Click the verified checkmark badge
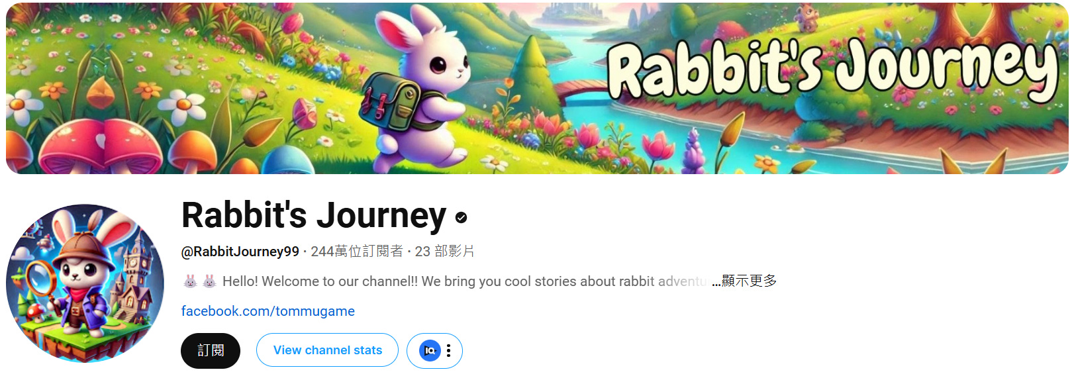 (x=462, y=217)
